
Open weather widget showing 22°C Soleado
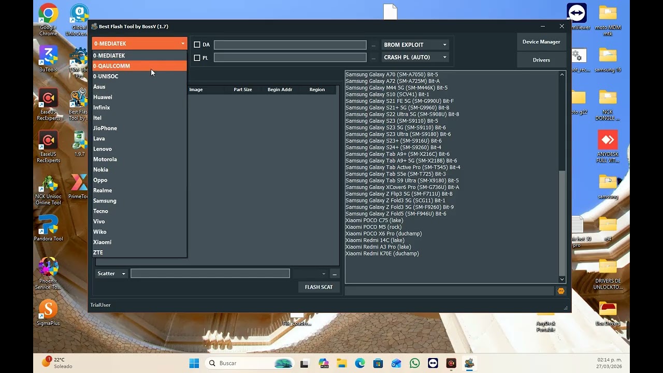[57, 363]
